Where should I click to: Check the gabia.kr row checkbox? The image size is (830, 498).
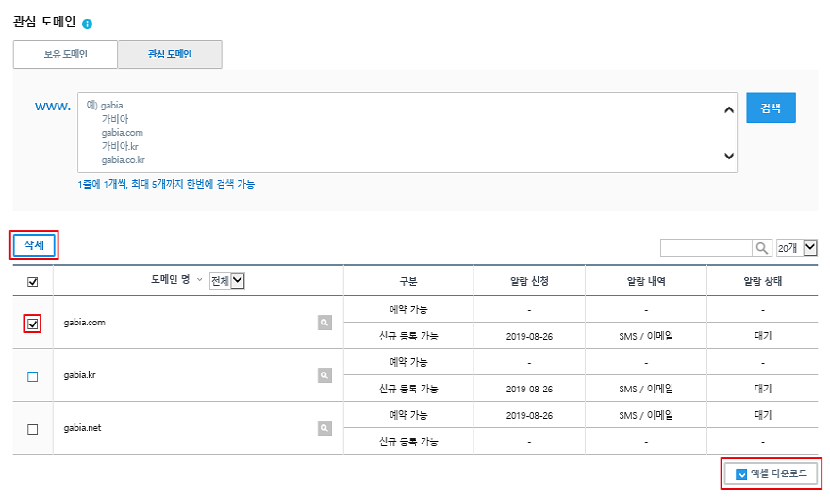(x=33, y=377)
